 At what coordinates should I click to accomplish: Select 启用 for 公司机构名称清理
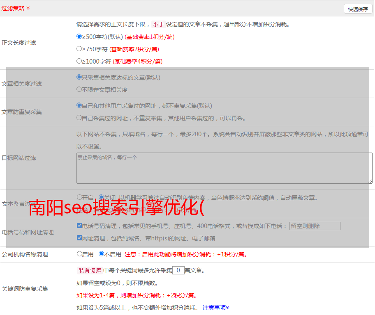click(x=79, y=254)
